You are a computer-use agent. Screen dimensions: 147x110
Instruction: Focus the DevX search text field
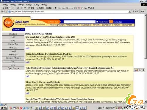tap(79, 21)
